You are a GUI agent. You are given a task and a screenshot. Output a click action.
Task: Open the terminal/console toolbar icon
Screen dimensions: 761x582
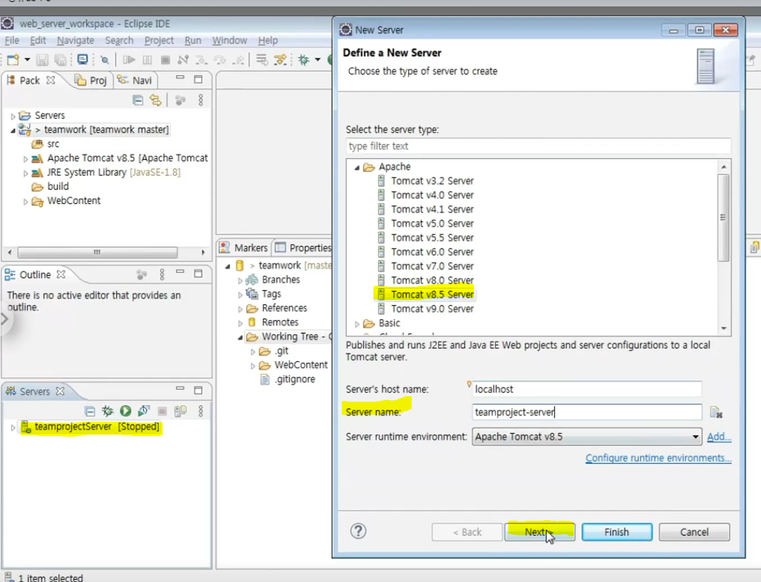point(83,59)
